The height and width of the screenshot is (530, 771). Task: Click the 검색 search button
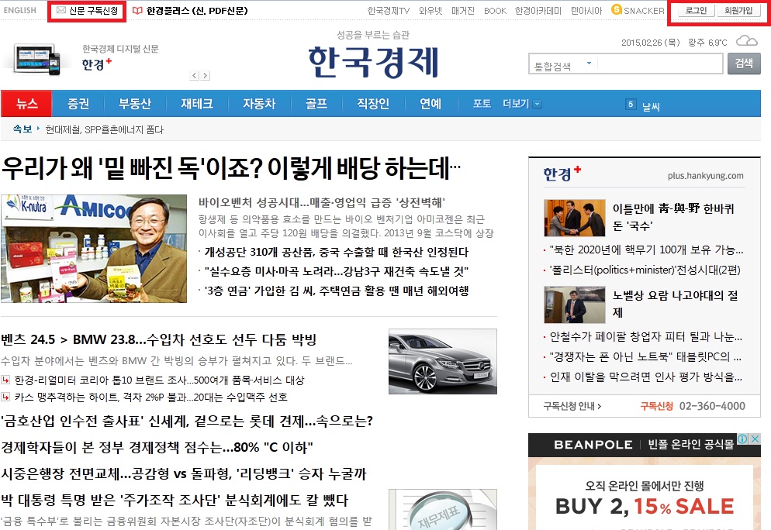pos(744,64)
